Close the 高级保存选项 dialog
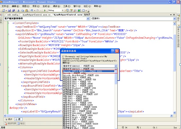This screenshot has height=129, width=181. (117, 51)
